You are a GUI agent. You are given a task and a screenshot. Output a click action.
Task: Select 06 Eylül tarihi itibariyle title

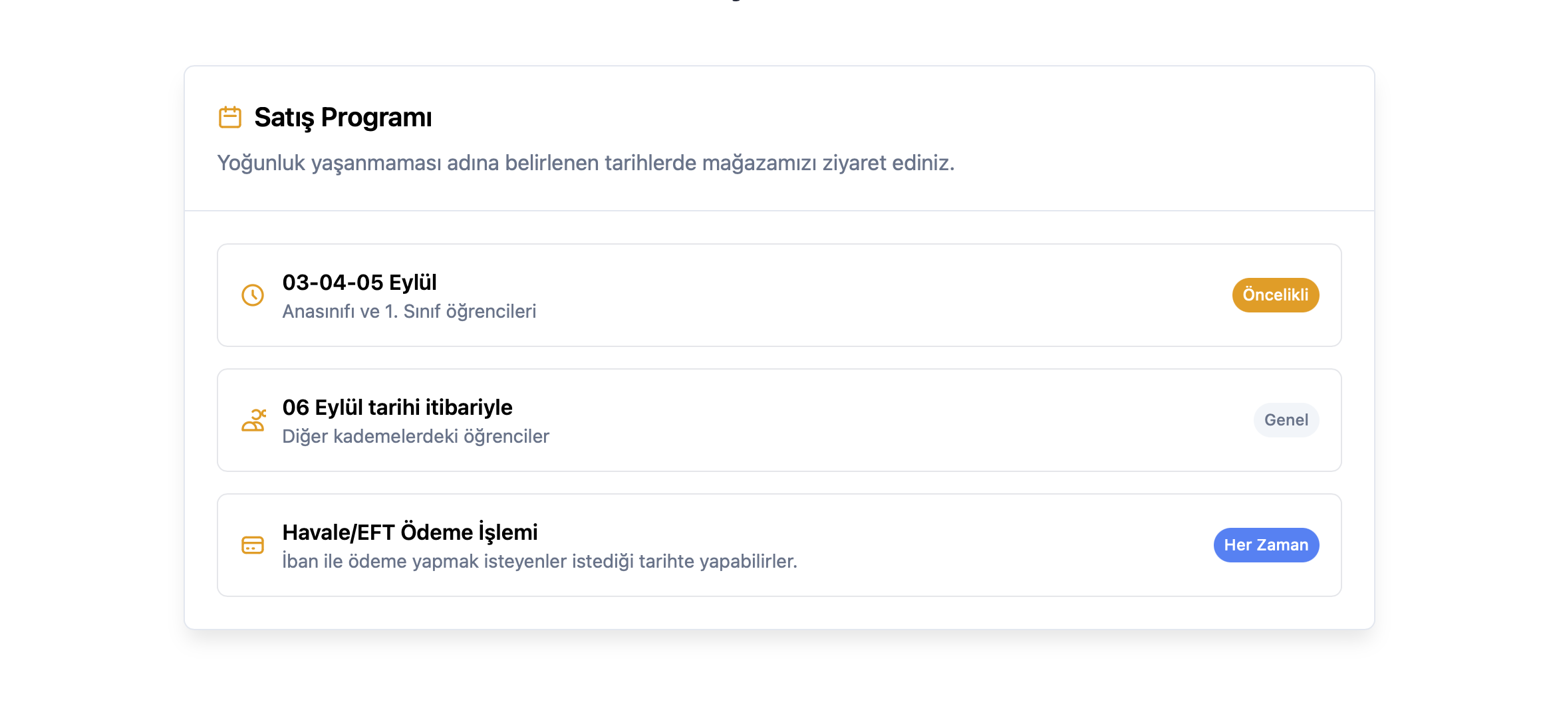tap(398, 408)
